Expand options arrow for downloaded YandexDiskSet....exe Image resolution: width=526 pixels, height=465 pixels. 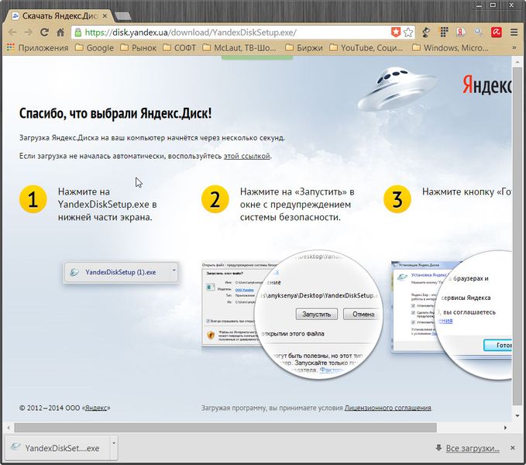coord(114,448)
